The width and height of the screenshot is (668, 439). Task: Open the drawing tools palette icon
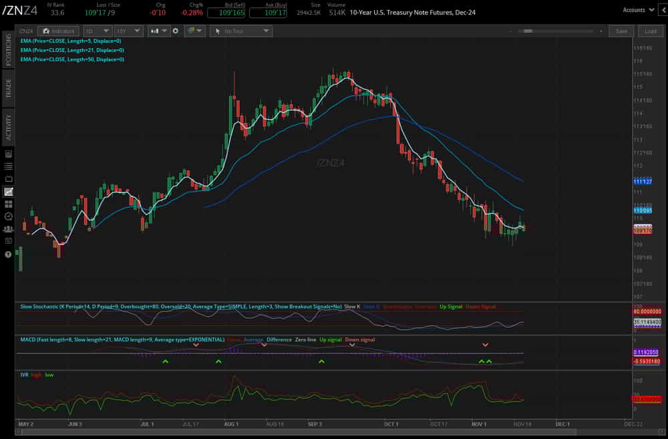[192, 31]
